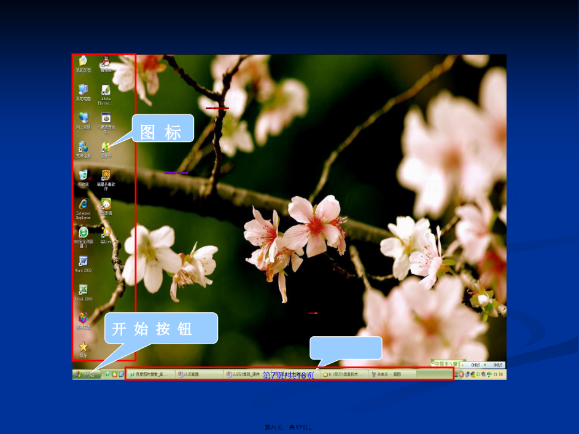Image resolution: width=579 pixels, height=434 pixels.
Task: Click the round orange-brown arrow at tray's left edge
Action: point(462,374)
